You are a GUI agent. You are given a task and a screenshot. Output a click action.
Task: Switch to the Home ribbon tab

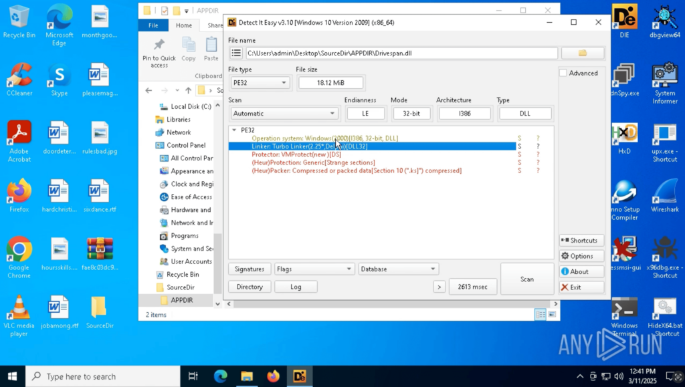[183, 25]
